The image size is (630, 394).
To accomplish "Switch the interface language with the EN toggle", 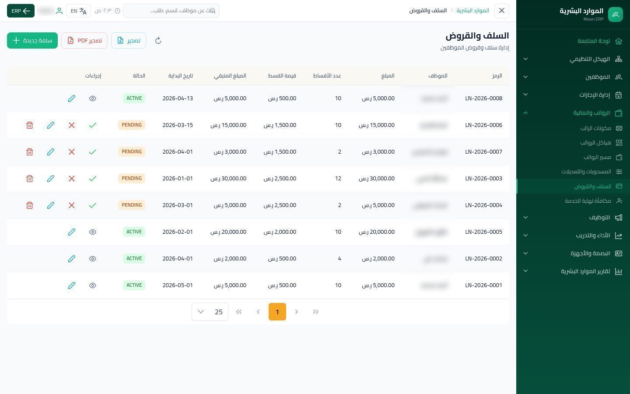I will (78, 11).
